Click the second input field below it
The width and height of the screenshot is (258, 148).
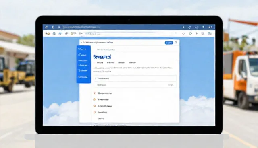(x=135, y=85)
